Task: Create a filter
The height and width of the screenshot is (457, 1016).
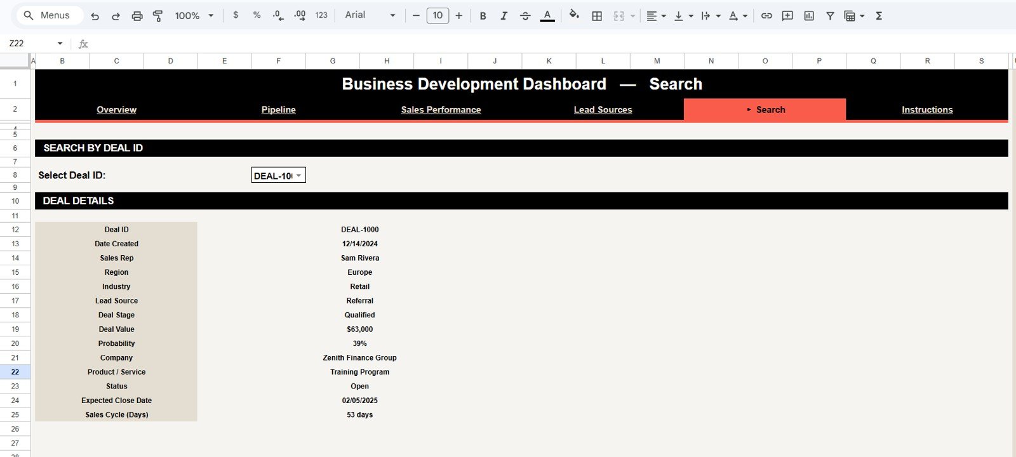Action: point(830,16)
